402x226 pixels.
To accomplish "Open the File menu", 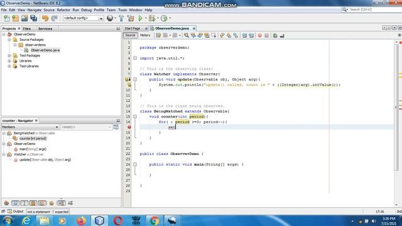I will [x=4, y=10].
